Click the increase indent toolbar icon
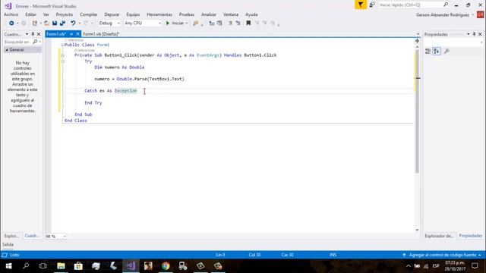486x273 pixels. tap(219, 24)
